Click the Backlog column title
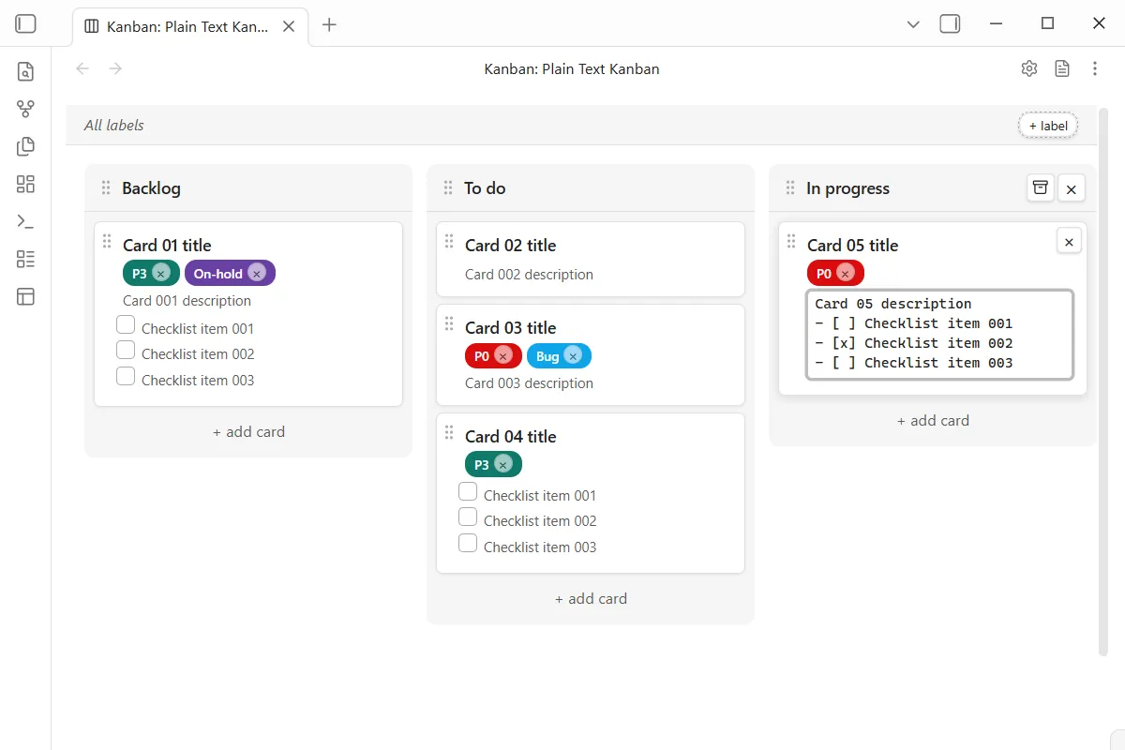This screenshot has width=1125, height=750. 151,188
